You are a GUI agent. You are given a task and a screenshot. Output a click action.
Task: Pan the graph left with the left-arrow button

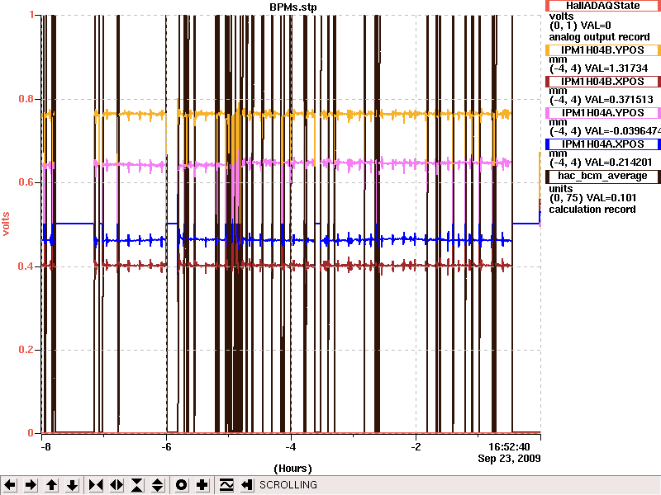coord(10,485)
